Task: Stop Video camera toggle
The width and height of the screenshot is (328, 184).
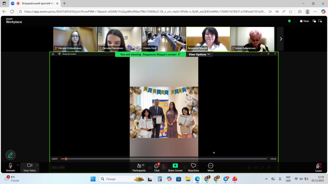Action: click(29, 167)
